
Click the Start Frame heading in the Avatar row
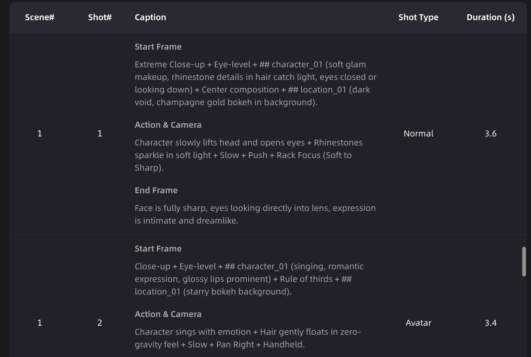[x=158, y=249]
